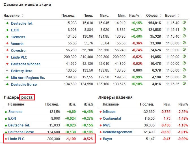The width and height of the screenshot is (190, 144).
Task: Click the clock icon in Siemens active stocks row
Action: [x=184, y=36]
